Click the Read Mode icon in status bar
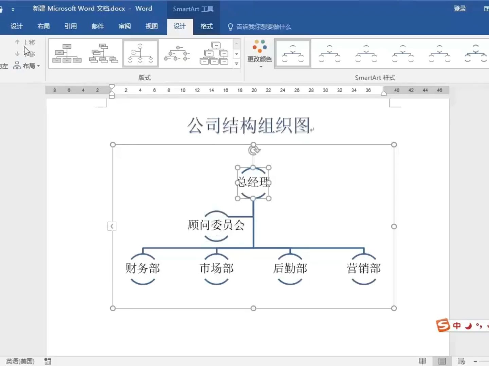The image size is (489, 366). point(422,361)
